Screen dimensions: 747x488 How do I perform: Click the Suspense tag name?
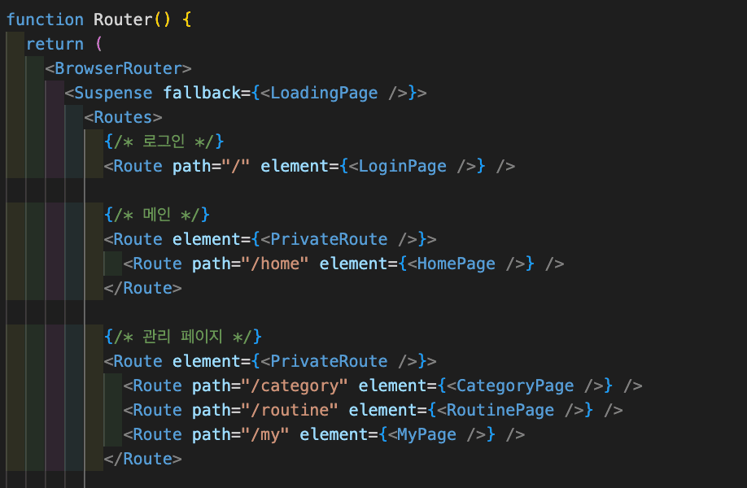click(113, 93)
